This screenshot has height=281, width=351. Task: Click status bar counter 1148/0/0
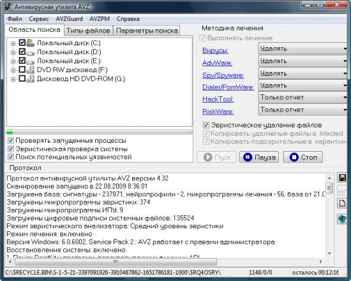(260, 272)
